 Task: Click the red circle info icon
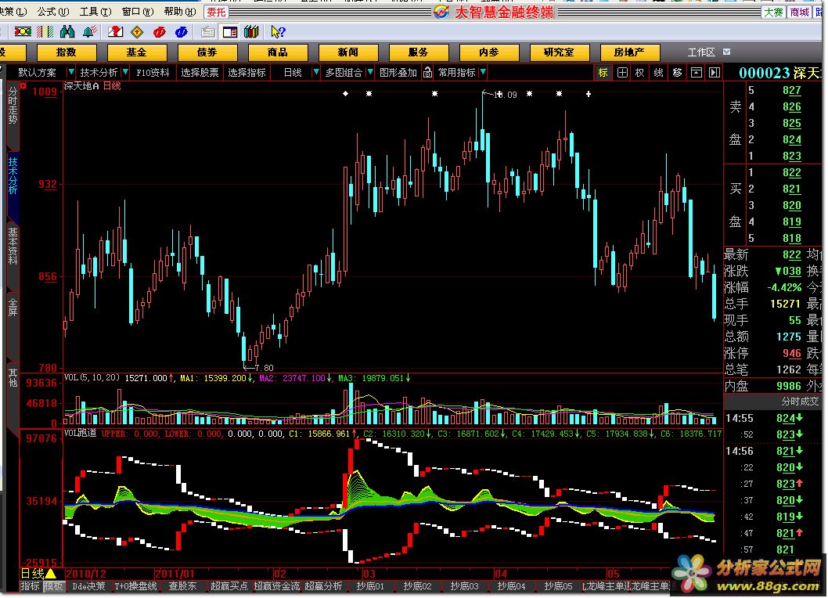click(160, 31)
